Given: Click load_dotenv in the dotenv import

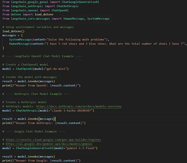Looking at the screenshot, I should 44,15.
